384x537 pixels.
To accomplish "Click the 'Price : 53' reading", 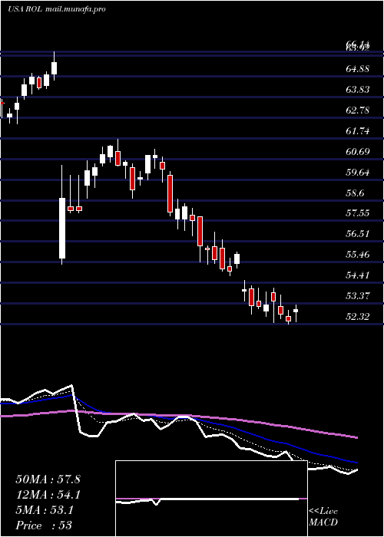I will pos(45,525).
